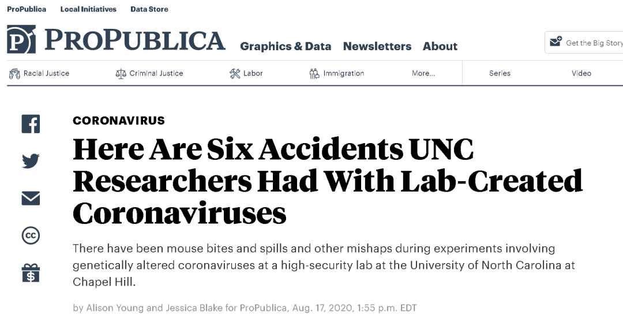Open the Series section
The width and height of the screenshot is (623, 330).
pyautogui.click(x=500, y=73)
